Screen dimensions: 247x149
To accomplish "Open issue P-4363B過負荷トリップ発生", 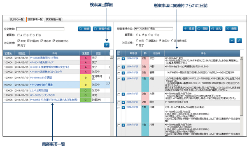I will [44, 58].
